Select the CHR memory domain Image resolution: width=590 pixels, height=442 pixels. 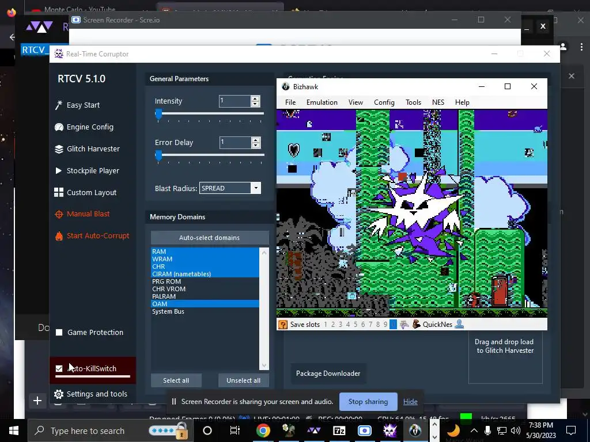point(205,266)
